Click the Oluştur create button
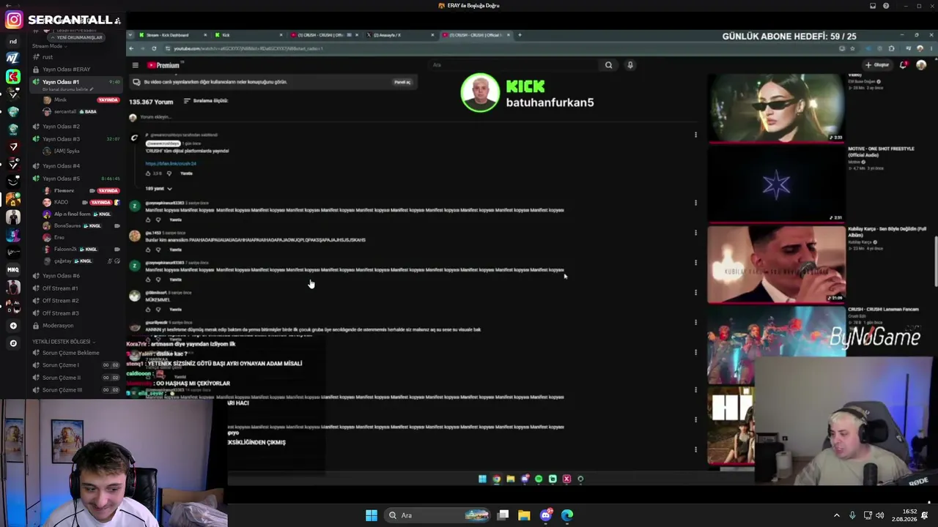The width and height of the screenshot is (938, 527). pos(877,64)
